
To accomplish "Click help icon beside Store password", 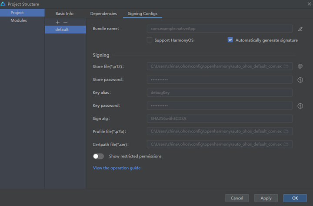I will 300,80.
